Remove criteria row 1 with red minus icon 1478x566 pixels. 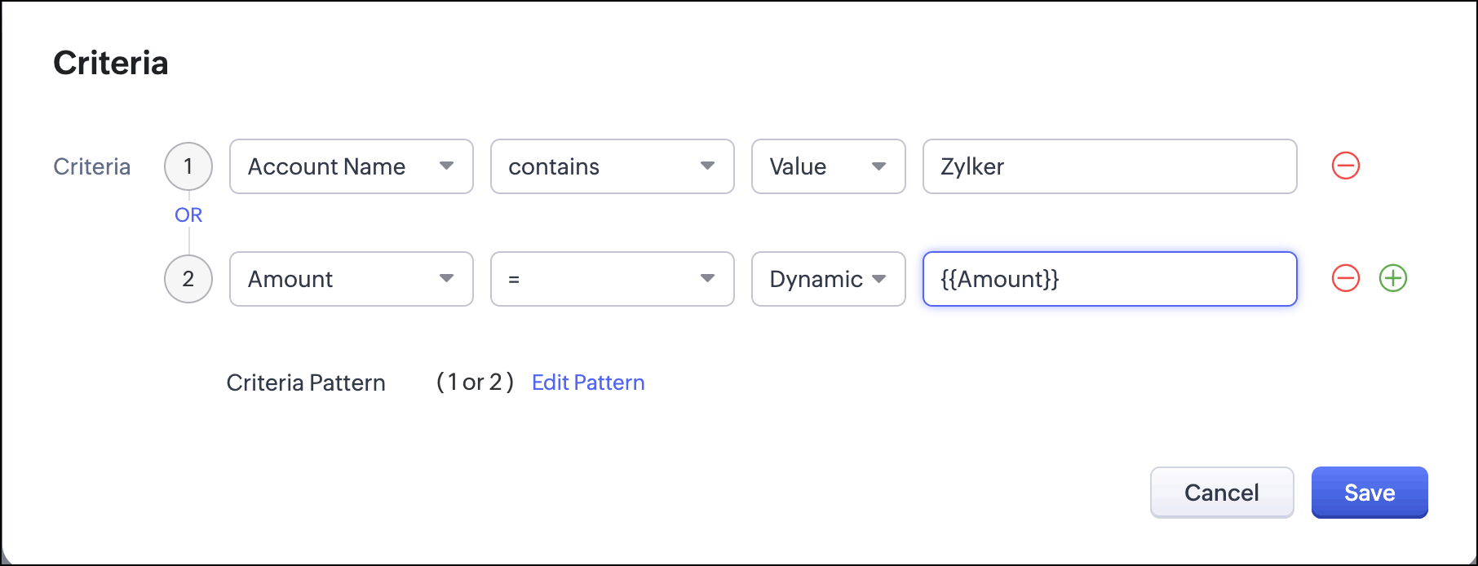point(1345,166)
